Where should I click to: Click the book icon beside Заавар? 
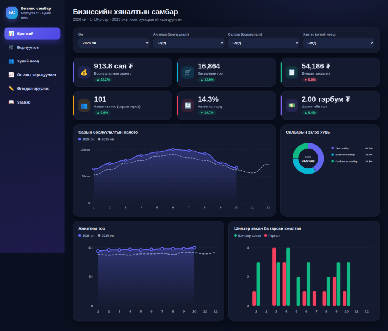(x=11, y=102)
